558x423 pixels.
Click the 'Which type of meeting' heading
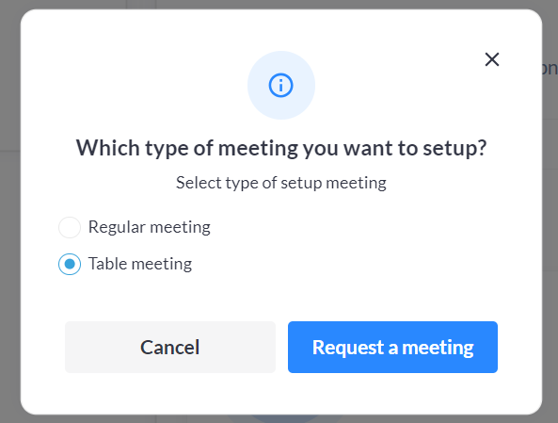pyautogui.click(x=281, y=148)
